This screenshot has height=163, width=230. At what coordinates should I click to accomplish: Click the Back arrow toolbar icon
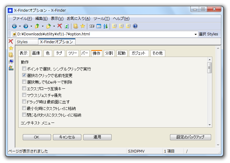pyautogui.click(x=14, y=26)
